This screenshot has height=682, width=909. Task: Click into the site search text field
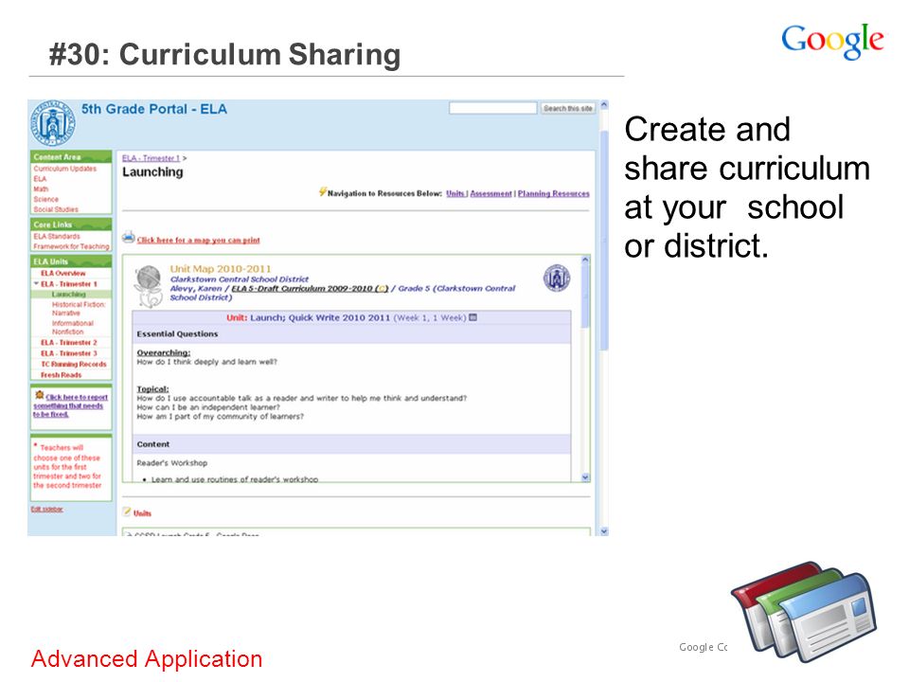pyautogui.click(x=492, y=108)
